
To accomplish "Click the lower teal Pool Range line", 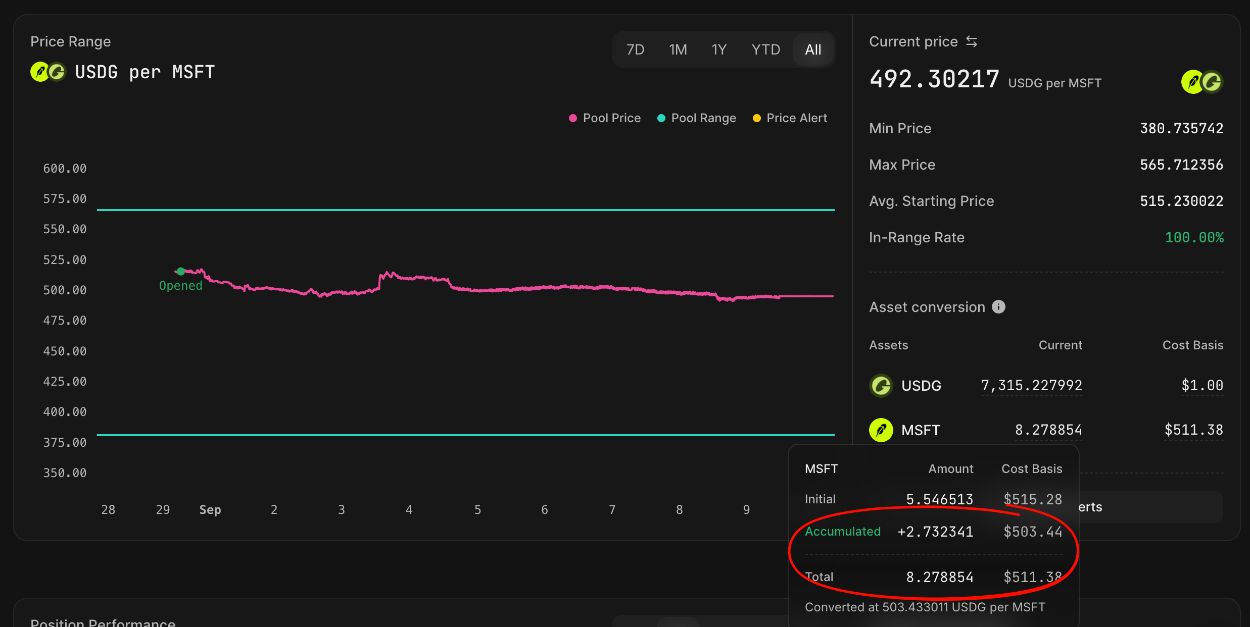I will (x=465, y=435).
